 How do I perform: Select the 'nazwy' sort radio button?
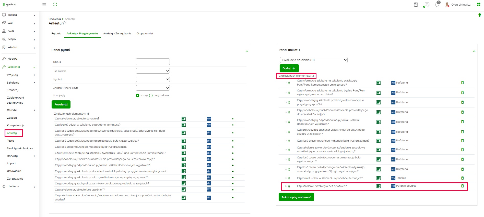(138, 96)
